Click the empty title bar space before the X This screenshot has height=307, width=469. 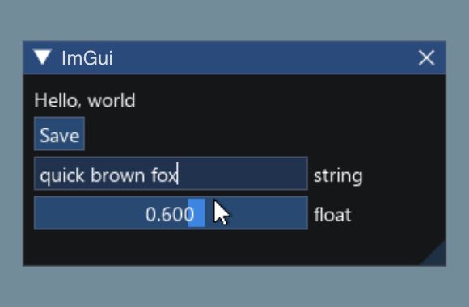click(264, 57)
